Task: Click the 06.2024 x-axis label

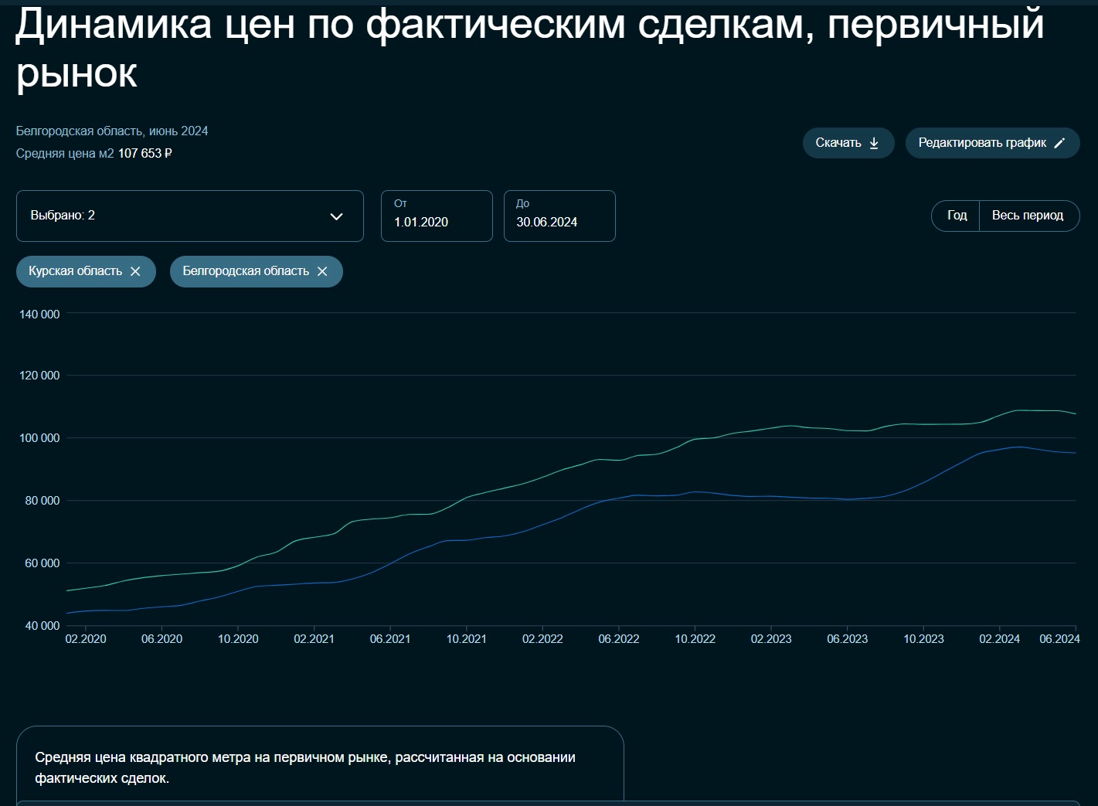Action: [x=1059, y=639]
